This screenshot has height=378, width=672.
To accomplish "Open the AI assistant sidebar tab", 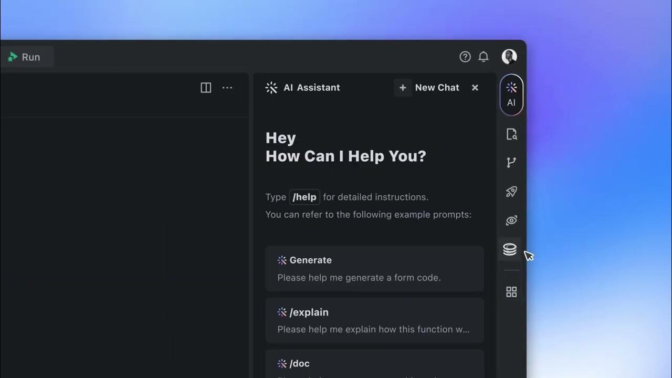I will [x=511, y=94].
